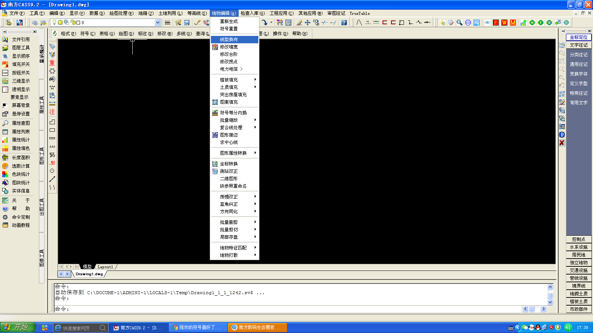Image resolution: width=593 pixels, height=333 pixels.
Task: Click the eye view icon in toolbar
Action: (x=487, y=23)
